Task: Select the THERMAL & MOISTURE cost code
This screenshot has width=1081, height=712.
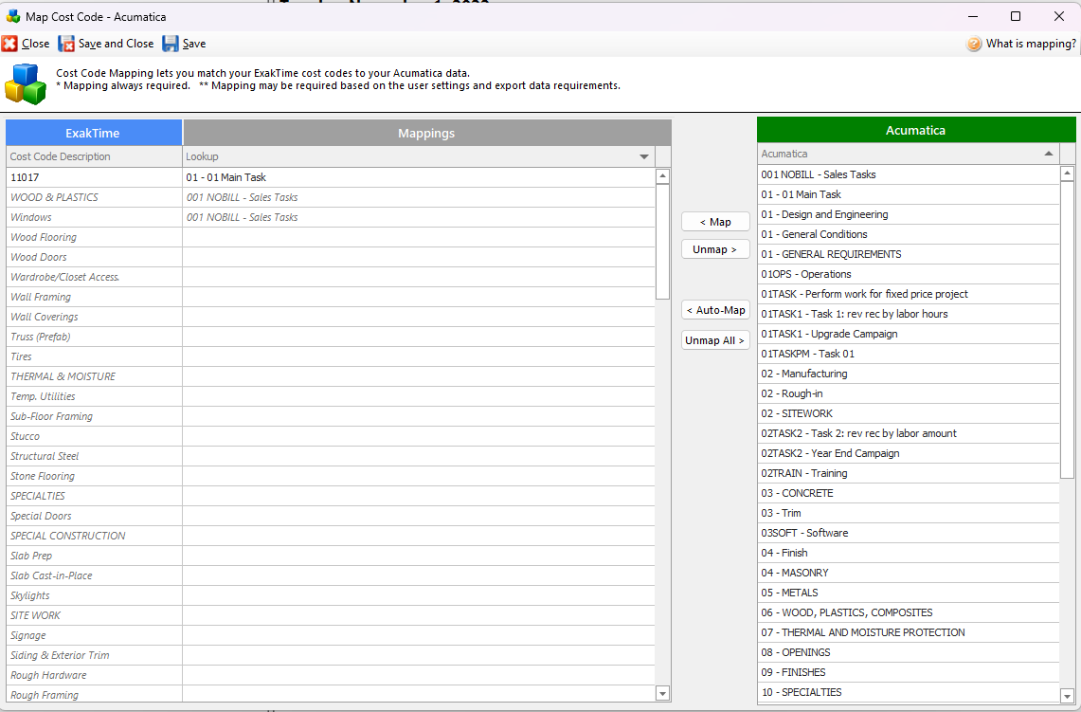Action: 95,376
